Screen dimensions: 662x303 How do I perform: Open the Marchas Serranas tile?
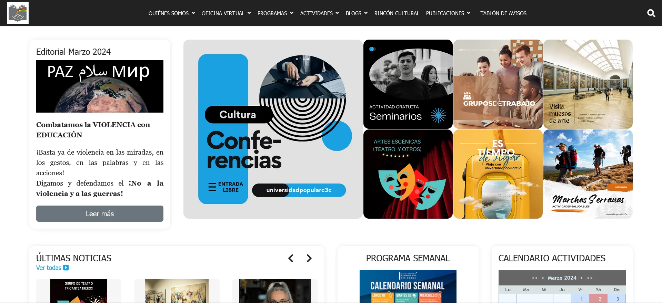(x=588, y=174)
